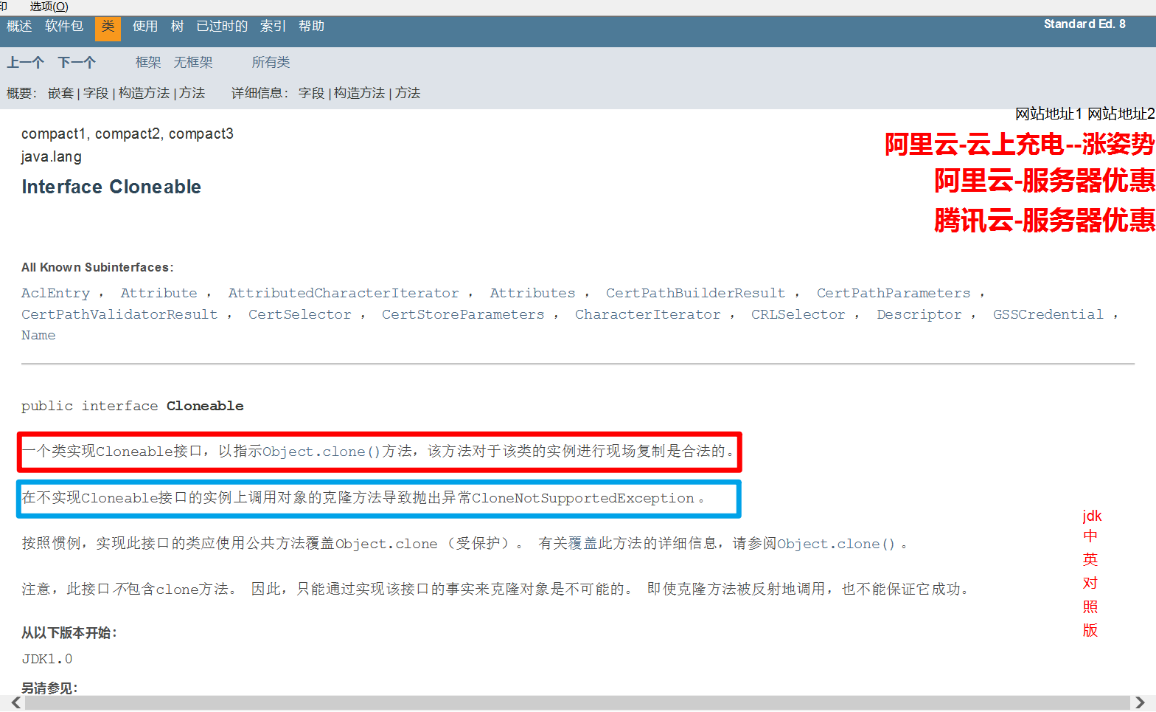
Task: Click the JDK1.0 version text
Action: click(x=47, y=659)
